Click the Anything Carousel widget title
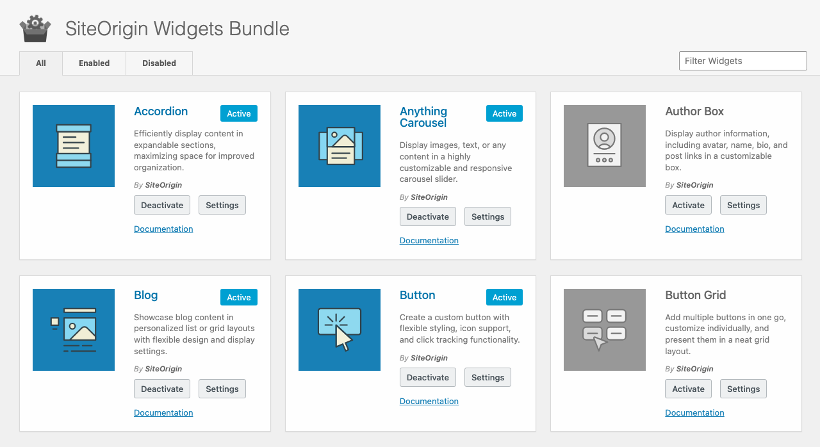The width and height of the screenshot is (820, 447). click(423, 117)
